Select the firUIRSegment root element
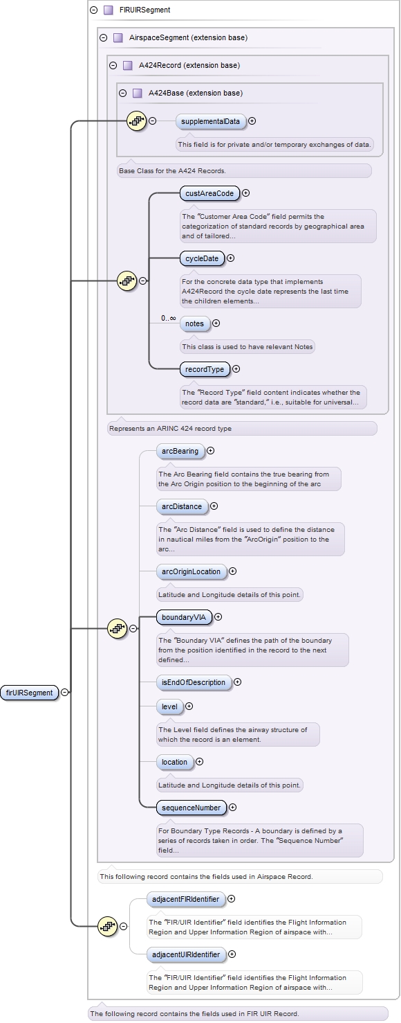Viewport: 401px width, 1023px height. tap(29, 692)
